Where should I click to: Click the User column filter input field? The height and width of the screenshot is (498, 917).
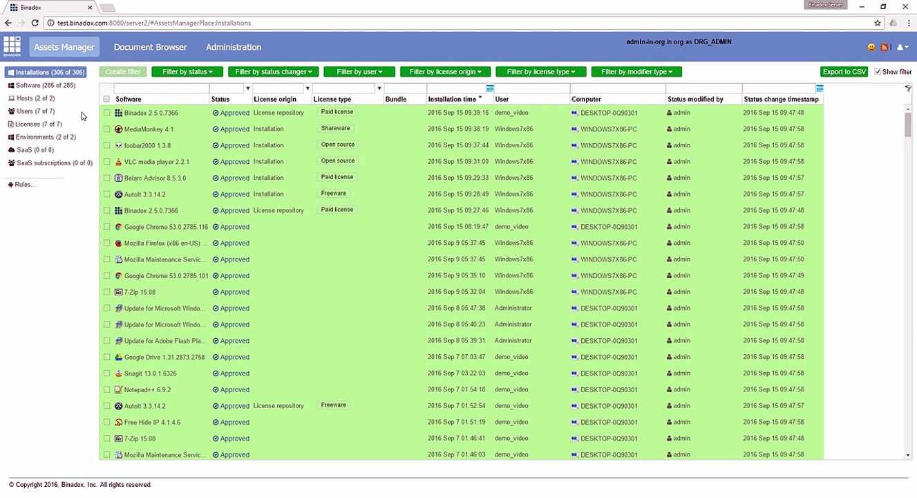coord(531,89)
